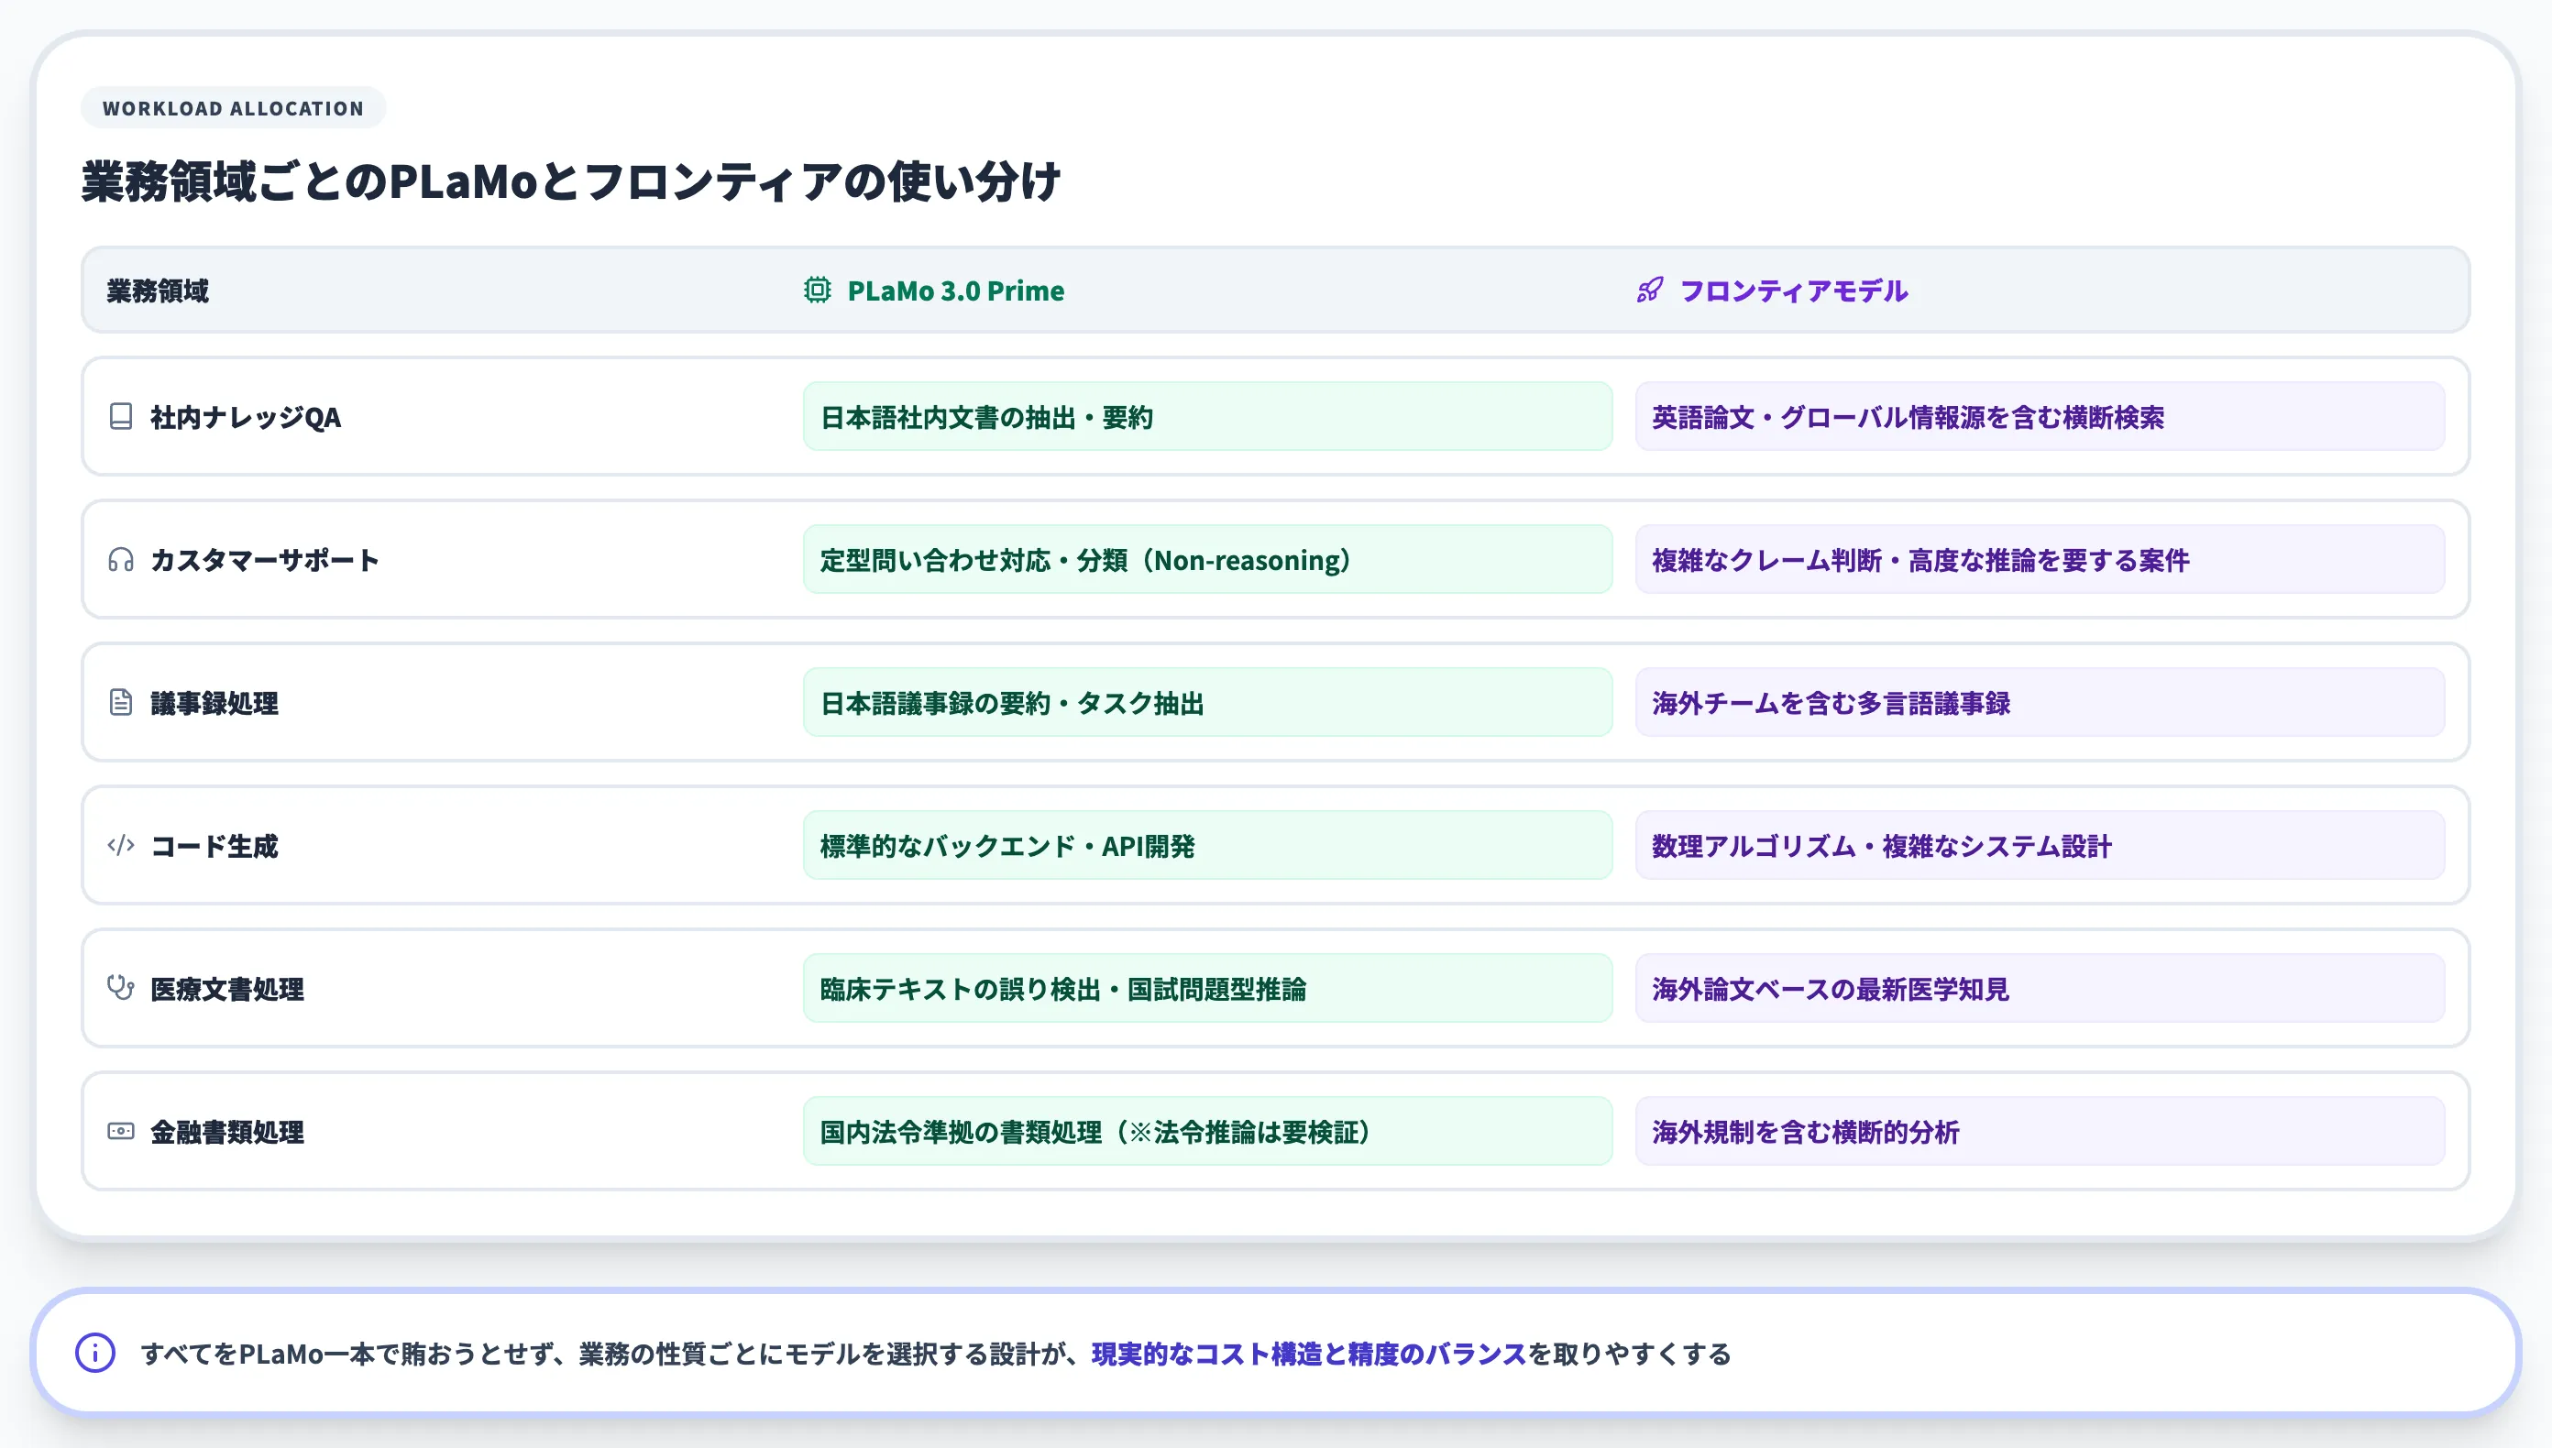This screenshot has width=2552, height=1448.
Task: Click the cell 日本語議事録の要約・タスク抽出
Action: coord(1207,702)
